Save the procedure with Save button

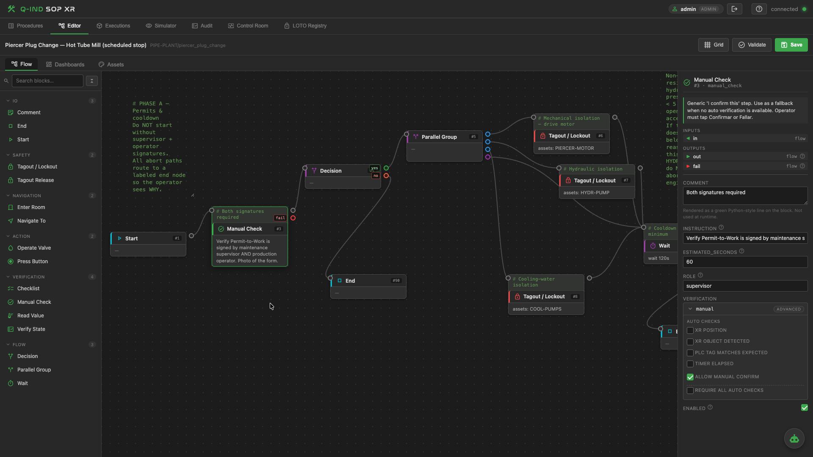pos(791,45)
